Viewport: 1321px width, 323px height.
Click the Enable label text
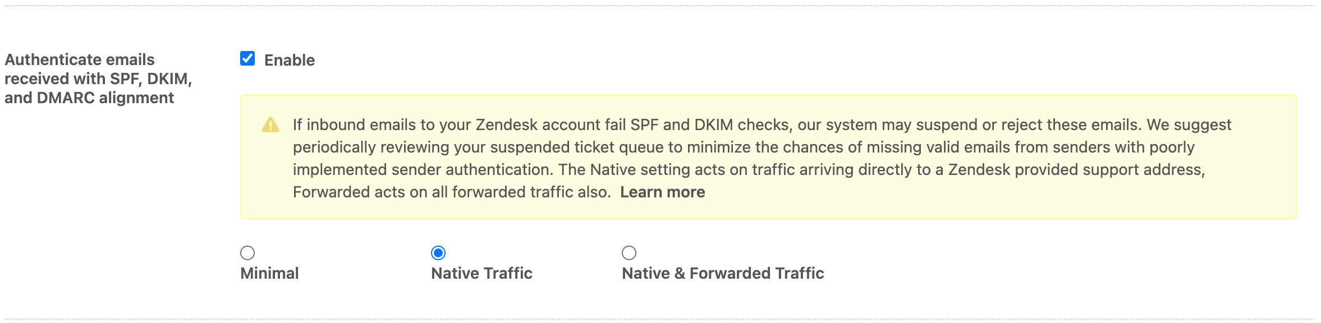coord(290,60)
